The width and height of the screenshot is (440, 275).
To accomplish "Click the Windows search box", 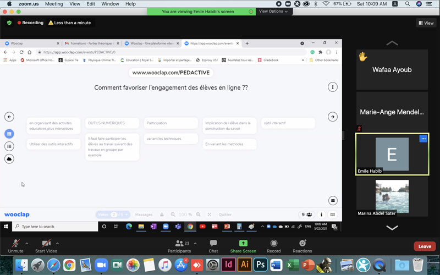I will pyautogui.click(x=55, y=227).
